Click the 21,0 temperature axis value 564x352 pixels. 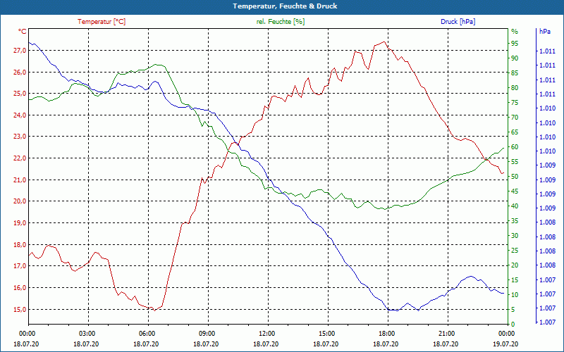coord(20,180)
